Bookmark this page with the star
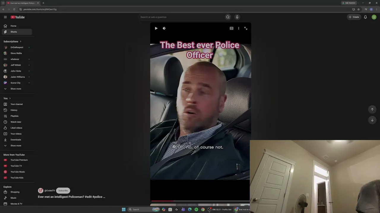This screenshot has width=380, height=213. pos(359,9)
